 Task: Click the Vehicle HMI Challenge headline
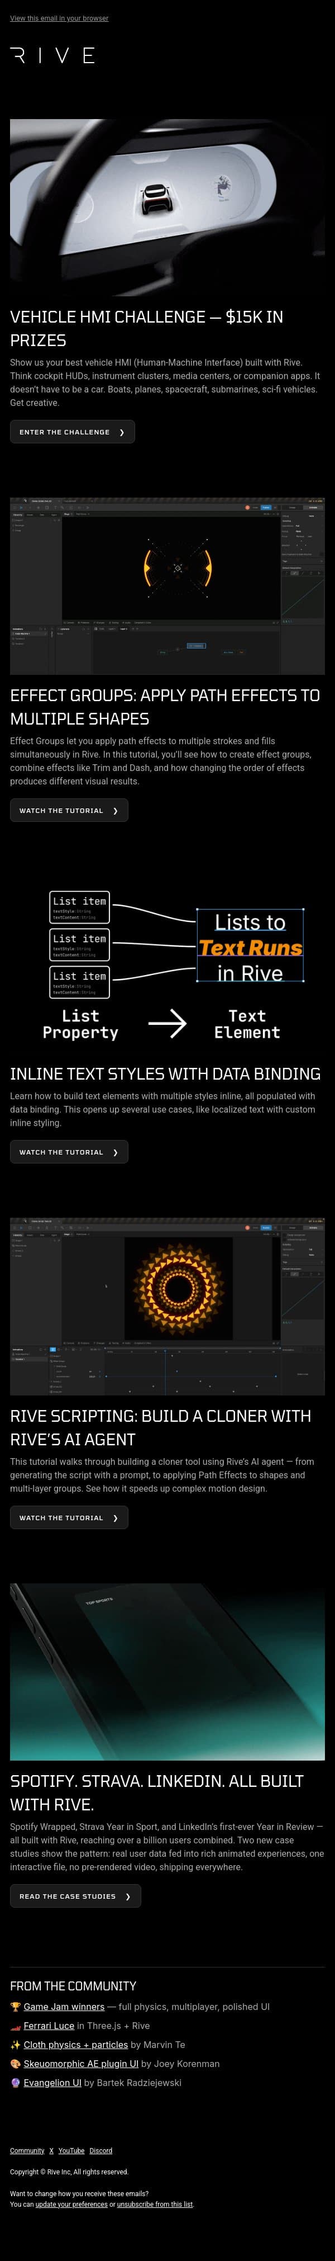146,328
